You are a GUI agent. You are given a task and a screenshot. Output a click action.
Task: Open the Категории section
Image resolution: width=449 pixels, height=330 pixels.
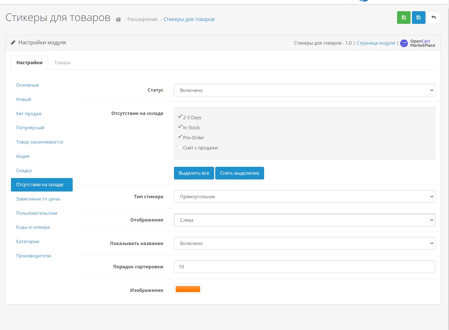tap(28, 241)
